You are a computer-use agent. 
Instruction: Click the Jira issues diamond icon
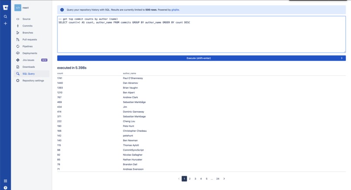(x=18, y=60)
